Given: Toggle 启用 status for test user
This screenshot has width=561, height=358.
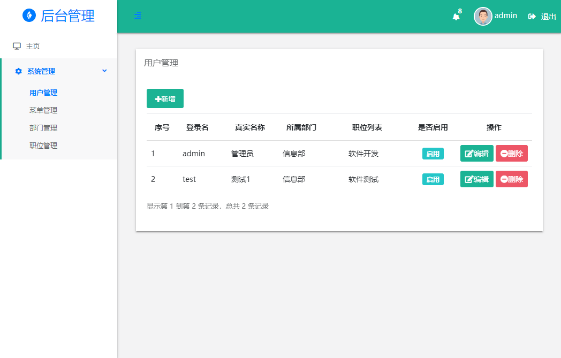Looking at the screenshot, I should 433,179.
